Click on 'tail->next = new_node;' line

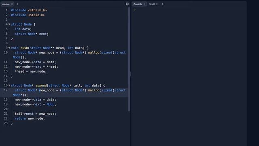[35, 114]
